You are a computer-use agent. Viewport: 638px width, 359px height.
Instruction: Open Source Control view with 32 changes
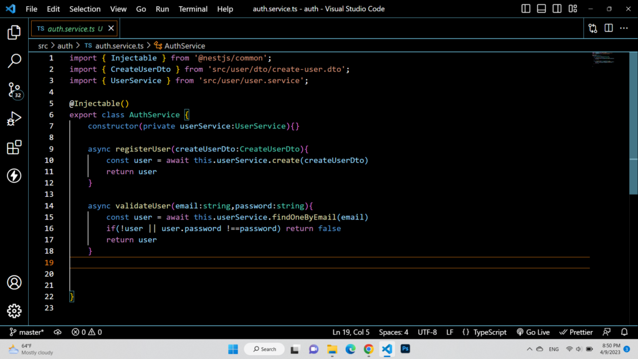[x=15, y=90]
